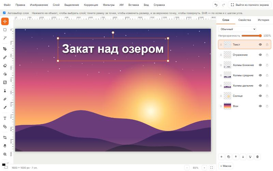Open the Коррекция menu

[x=91, y=5]
